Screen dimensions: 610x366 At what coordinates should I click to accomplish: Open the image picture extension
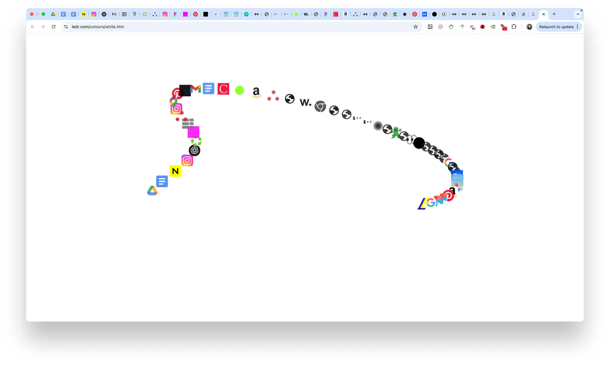(x=430, y=27)
